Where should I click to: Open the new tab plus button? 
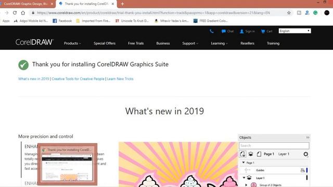pos(122,4)
